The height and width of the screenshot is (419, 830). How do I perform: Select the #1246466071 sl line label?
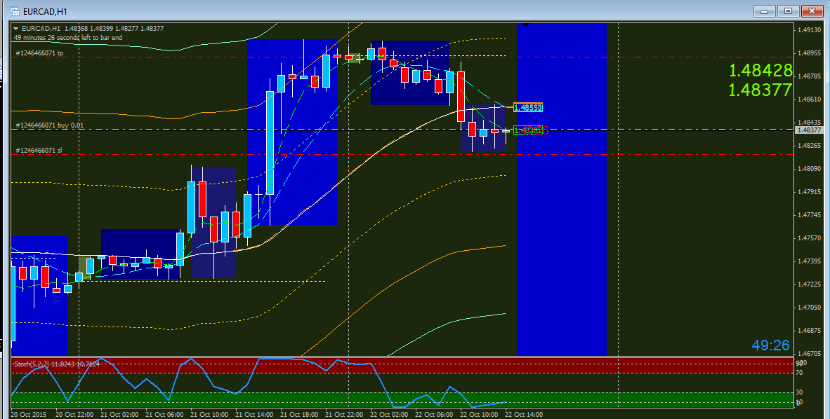click(39, 150)
